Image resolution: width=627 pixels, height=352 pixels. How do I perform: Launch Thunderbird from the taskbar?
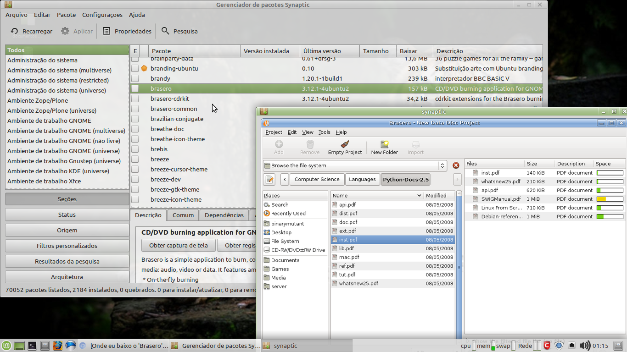70,346
